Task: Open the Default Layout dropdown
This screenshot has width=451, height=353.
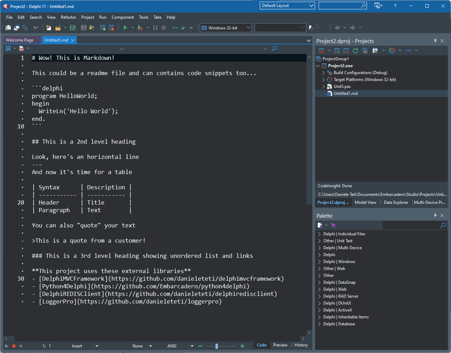Action: coord(287,6)
